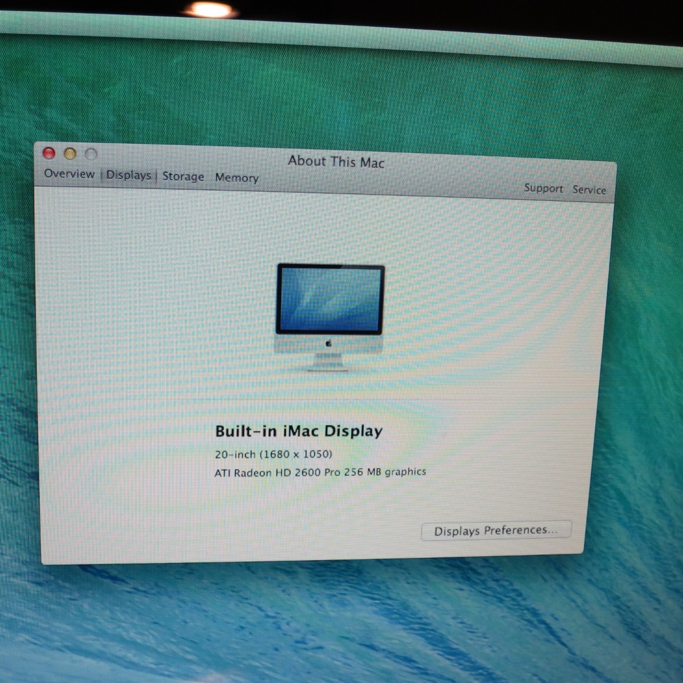Click the gray zoom window button
Viewport: 683px width, 683px height.
click(x=91, y=154)
